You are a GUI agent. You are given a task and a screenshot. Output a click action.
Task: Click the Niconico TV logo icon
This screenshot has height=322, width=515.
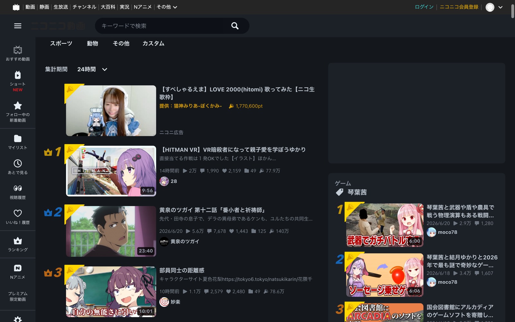pos(16,7)
